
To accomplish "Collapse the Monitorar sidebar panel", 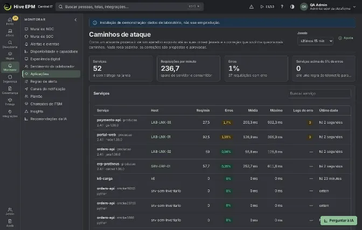I will click(x=75, y=19).
